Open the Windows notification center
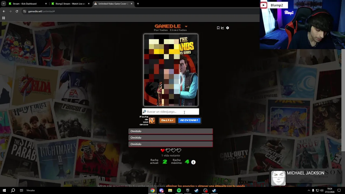The width and height of the screenshot is (345, 194). [x=339, y=190]
